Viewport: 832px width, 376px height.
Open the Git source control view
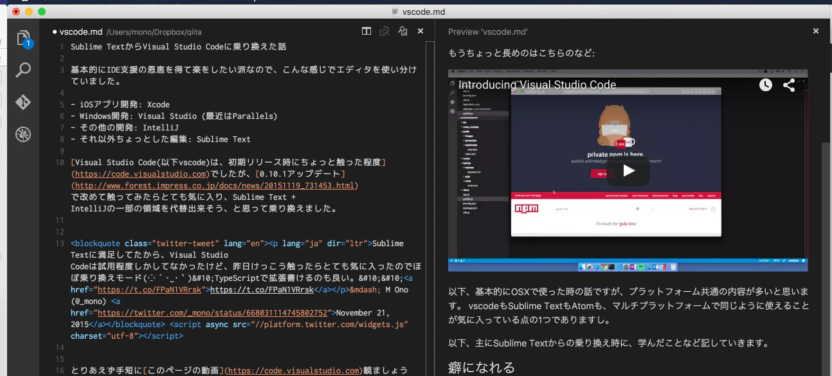24,102
